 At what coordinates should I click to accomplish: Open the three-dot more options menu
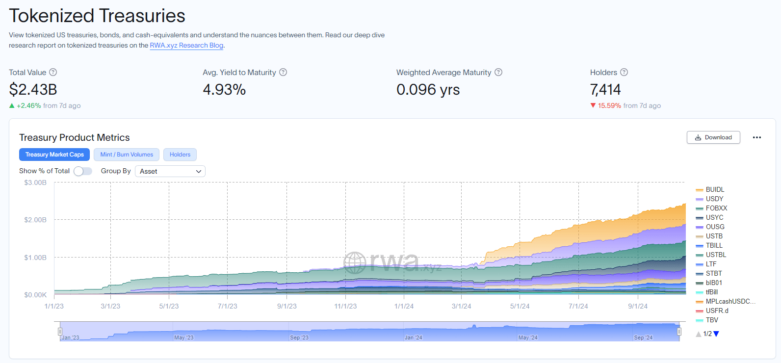click(x=757, y=137)
